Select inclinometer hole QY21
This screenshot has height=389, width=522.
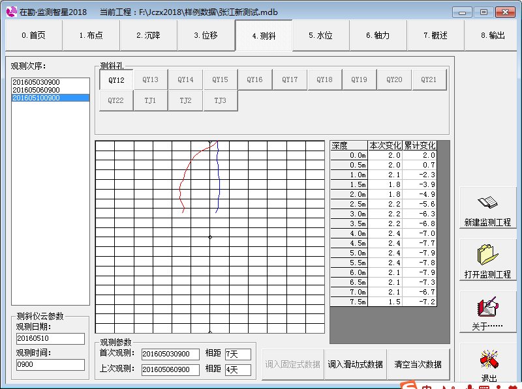click(429, 79)
